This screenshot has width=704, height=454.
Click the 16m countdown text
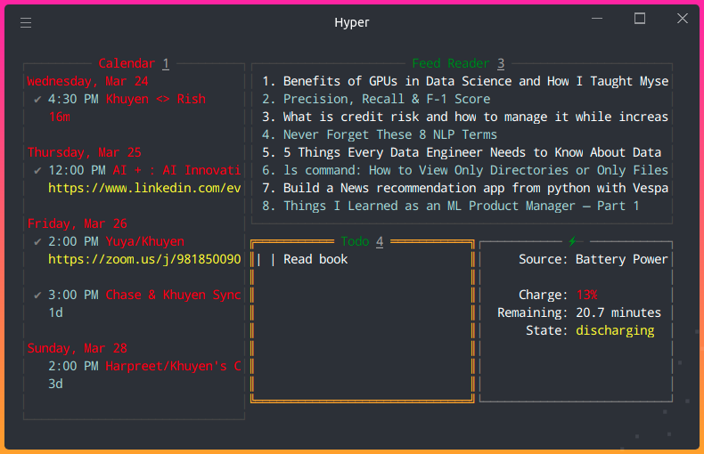pos(60,118)
